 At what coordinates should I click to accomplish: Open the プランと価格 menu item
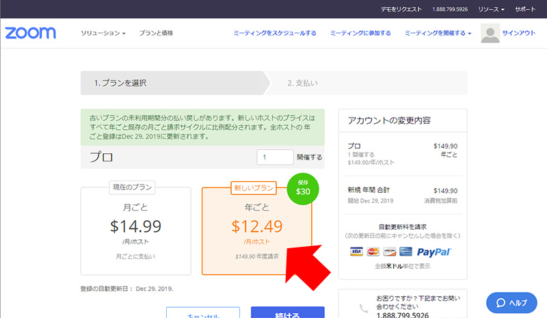click(156, 33)
